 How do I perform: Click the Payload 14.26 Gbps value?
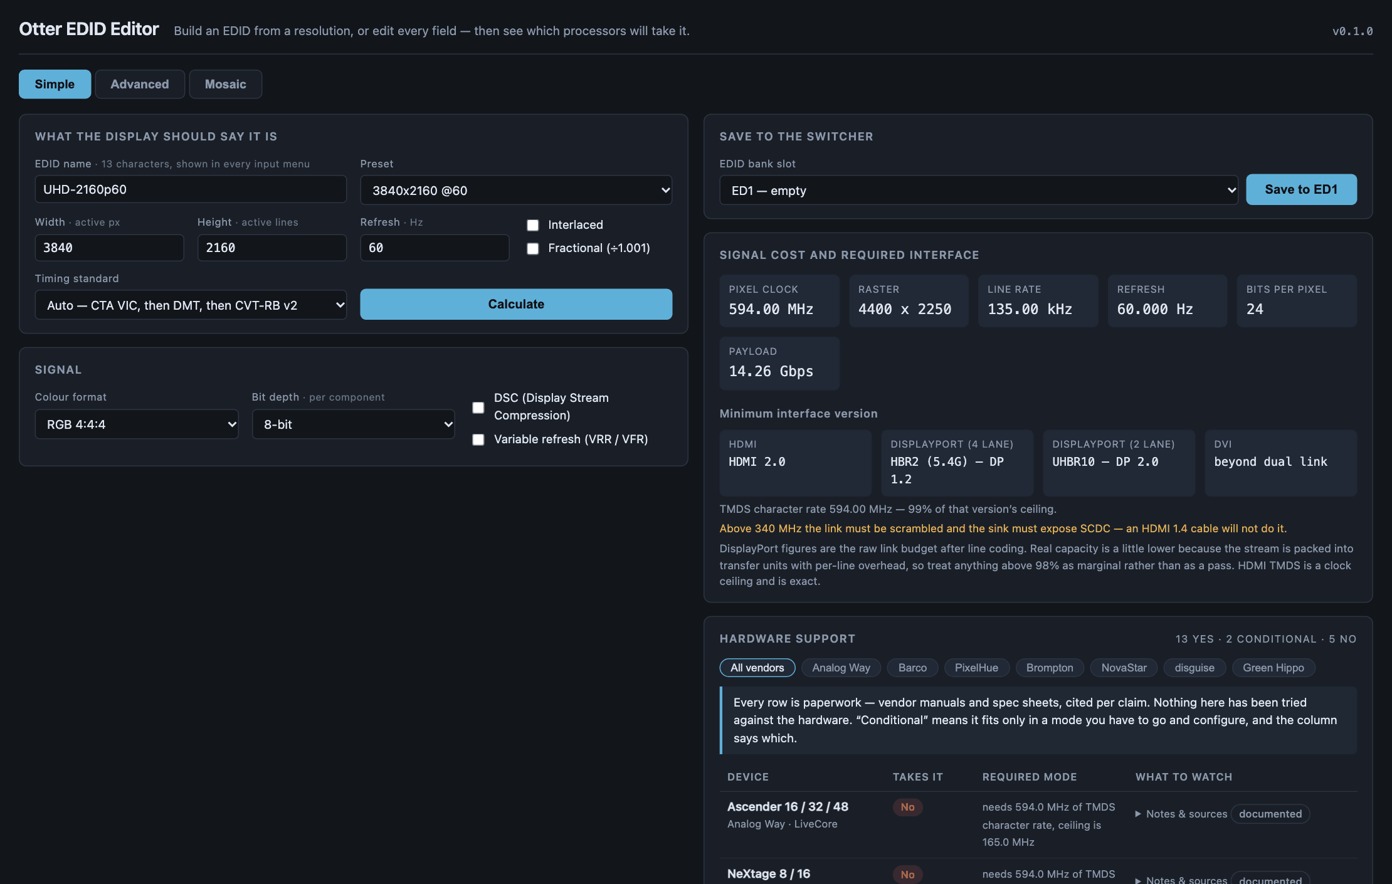coord(771,371)
